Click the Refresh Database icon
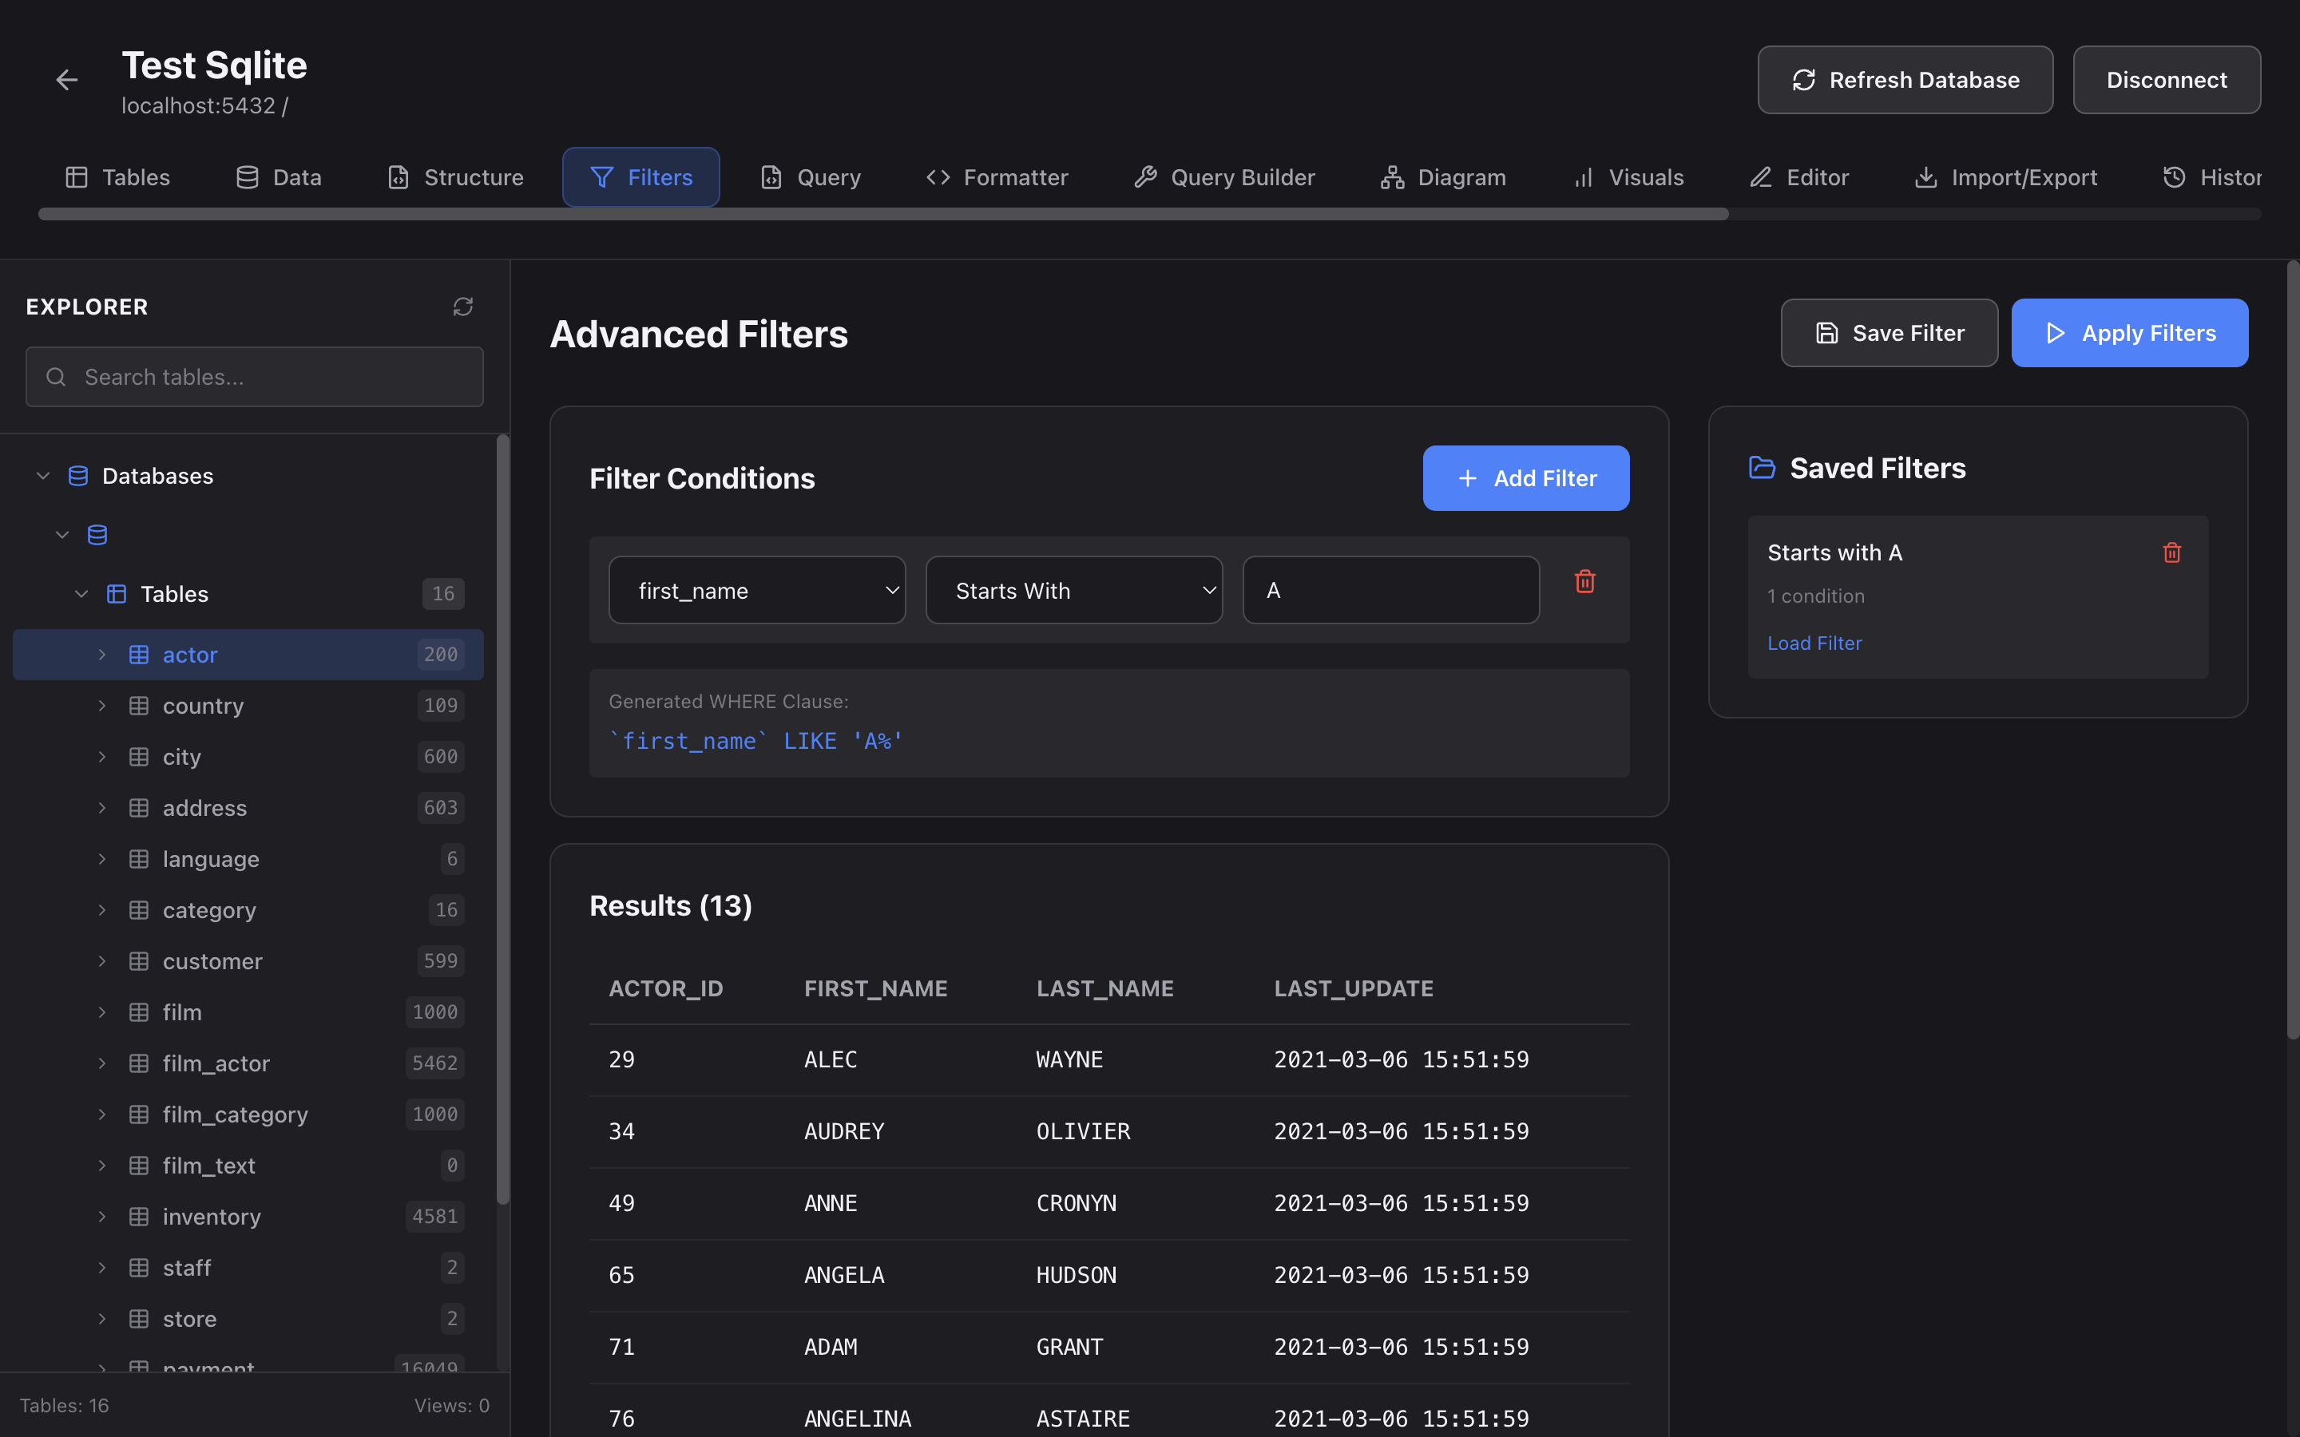 click(1804, 80)
